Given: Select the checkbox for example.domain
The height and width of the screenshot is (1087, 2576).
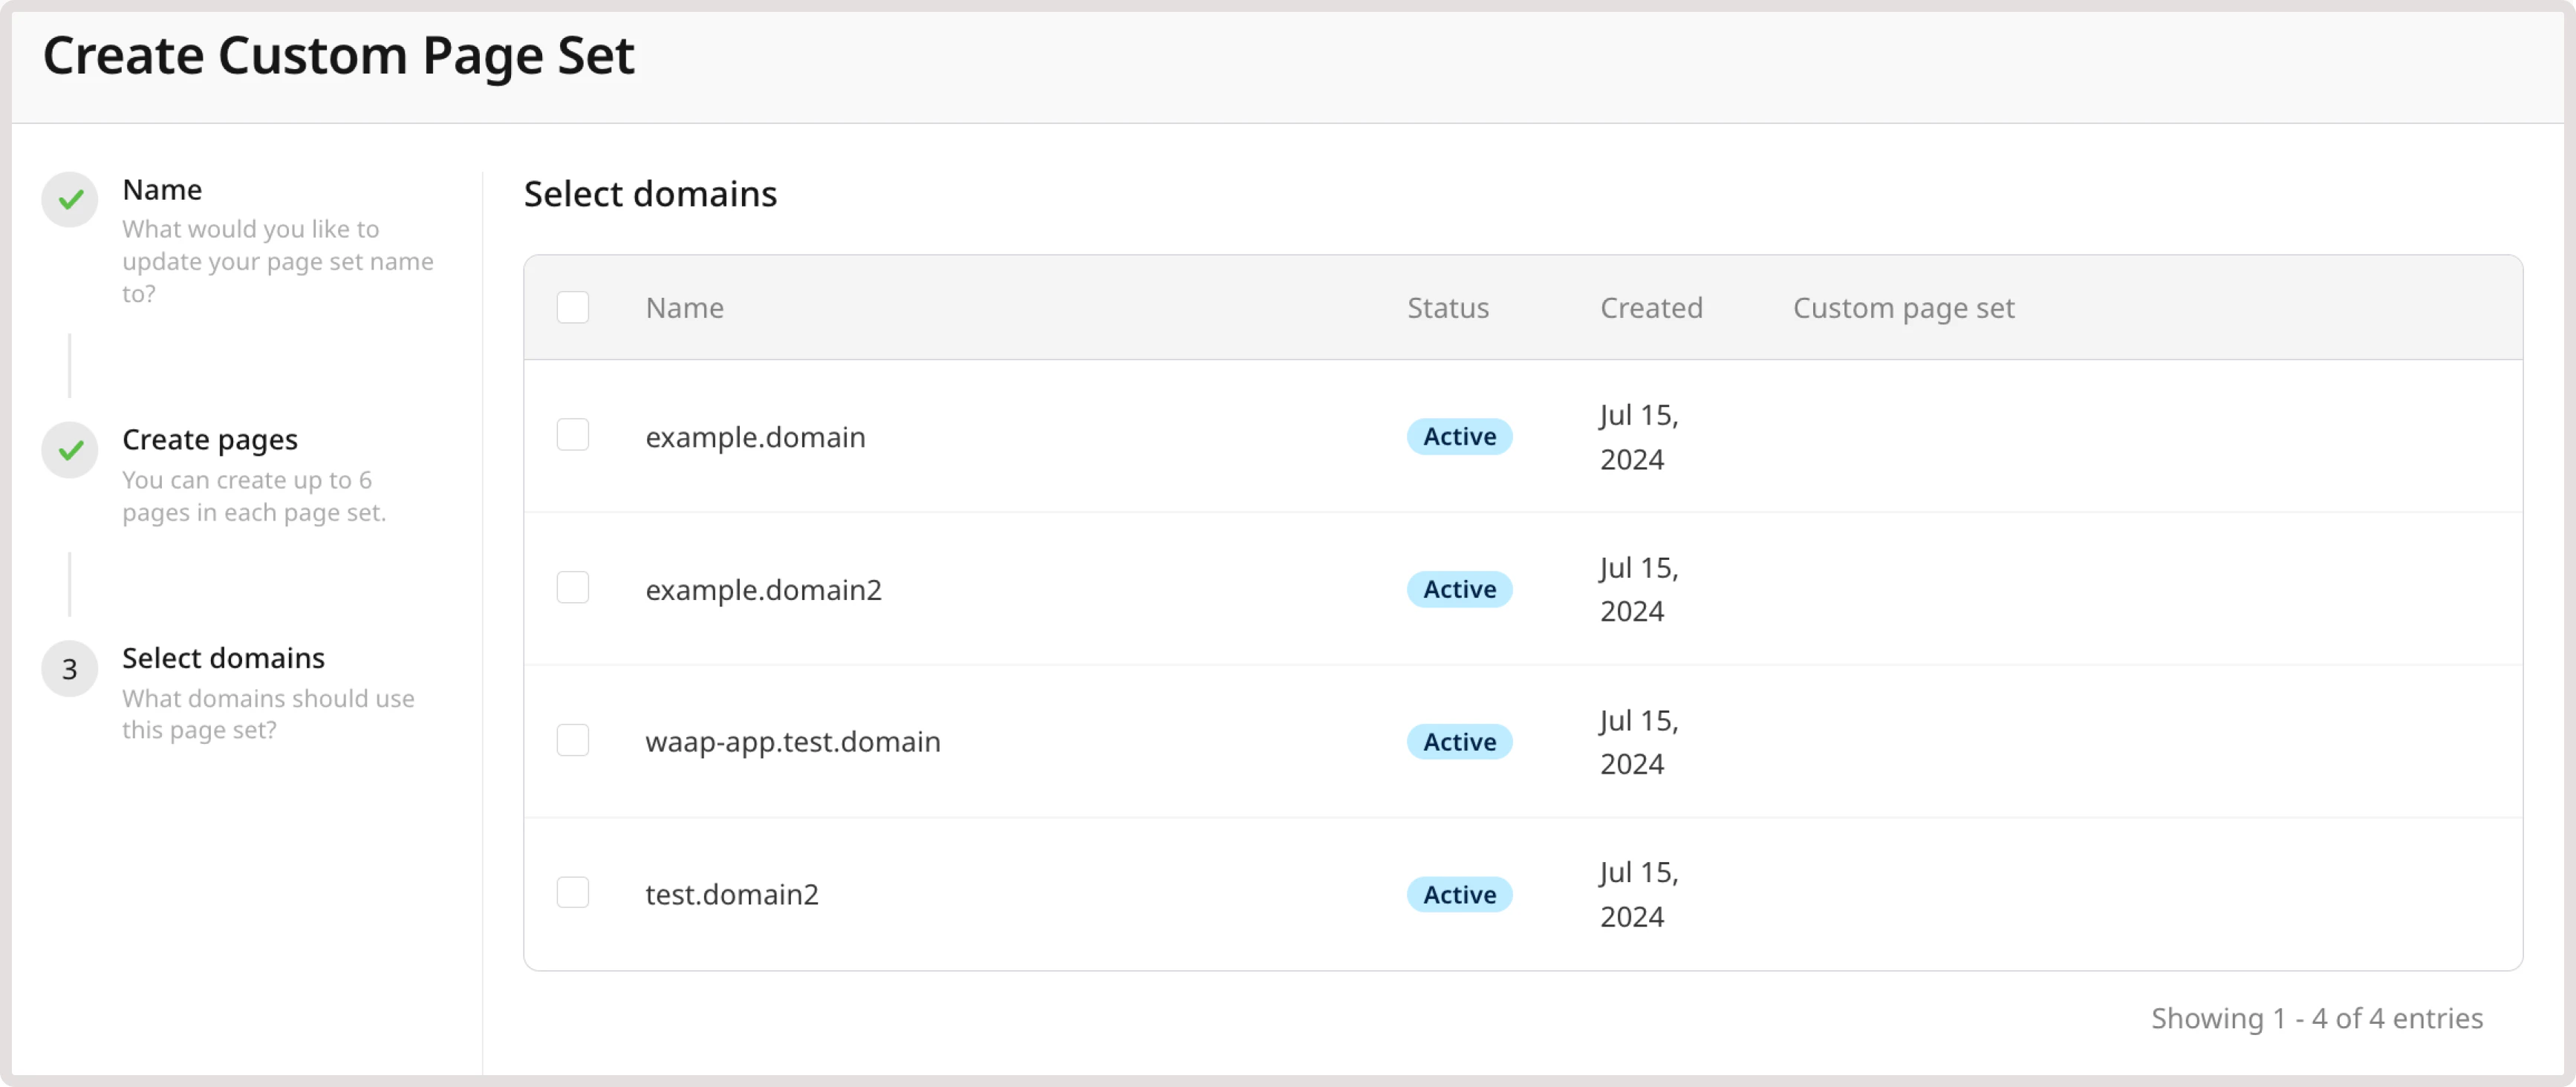Looking at the screenshot, I should tap(573, 435).
